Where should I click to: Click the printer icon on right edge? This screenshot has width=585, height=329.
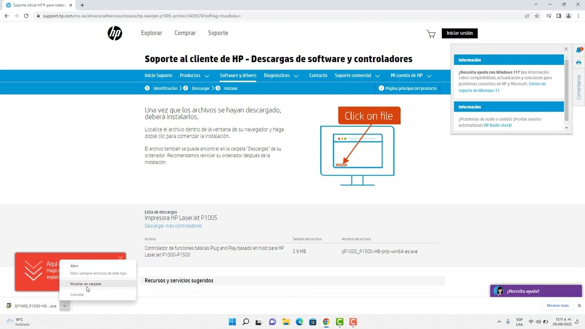(579, 62)
